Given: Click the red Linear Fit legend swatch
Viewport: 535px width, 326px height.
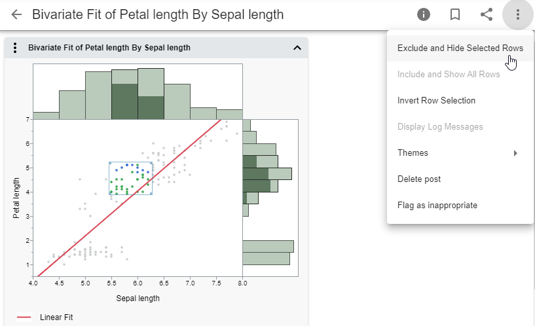Looking at the screenshot, I should pos(24,317).
